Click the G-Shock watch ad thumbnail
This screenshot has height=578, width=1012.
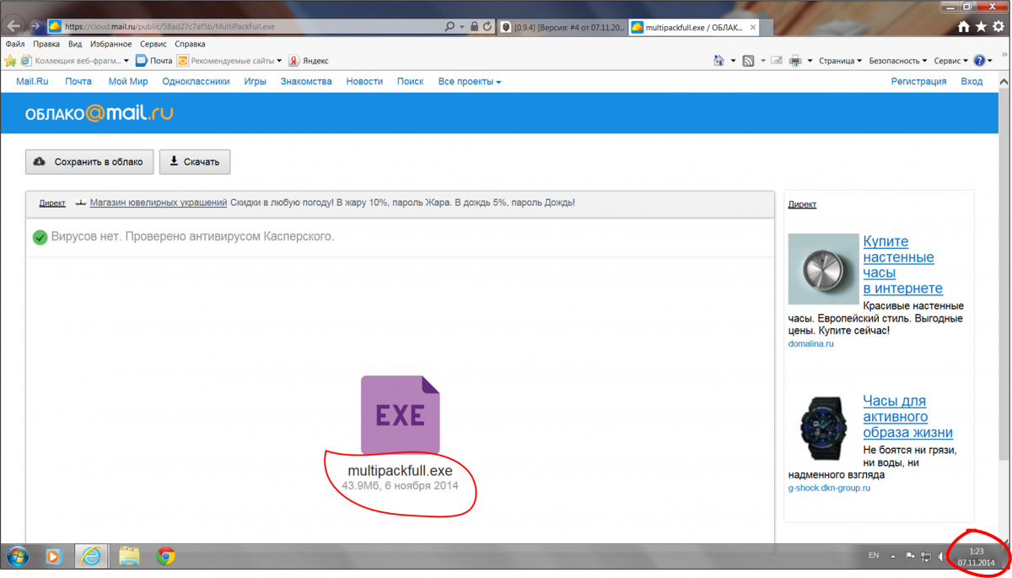click(822, 428)
